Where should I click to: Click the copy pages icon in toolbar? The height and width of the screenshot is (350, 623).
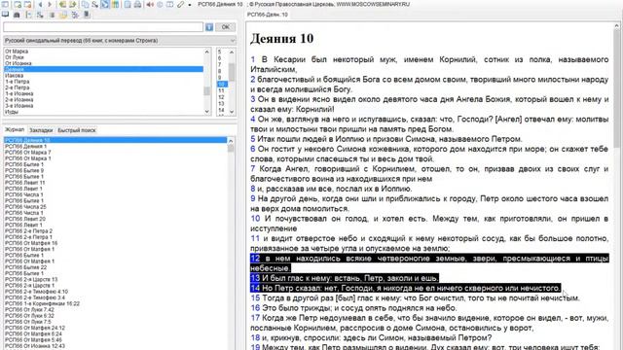coord(85,4)
